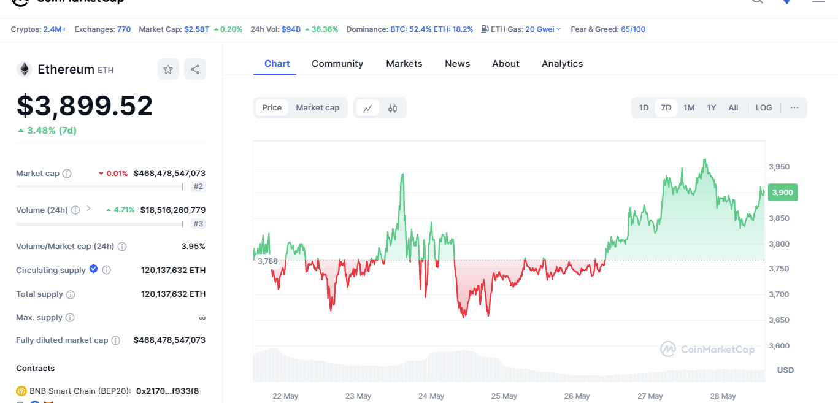The height and width of the screenshot is (403, 838).
Task: Click BNB Smart Chain coin icon
Action: (x=21, y=391)
